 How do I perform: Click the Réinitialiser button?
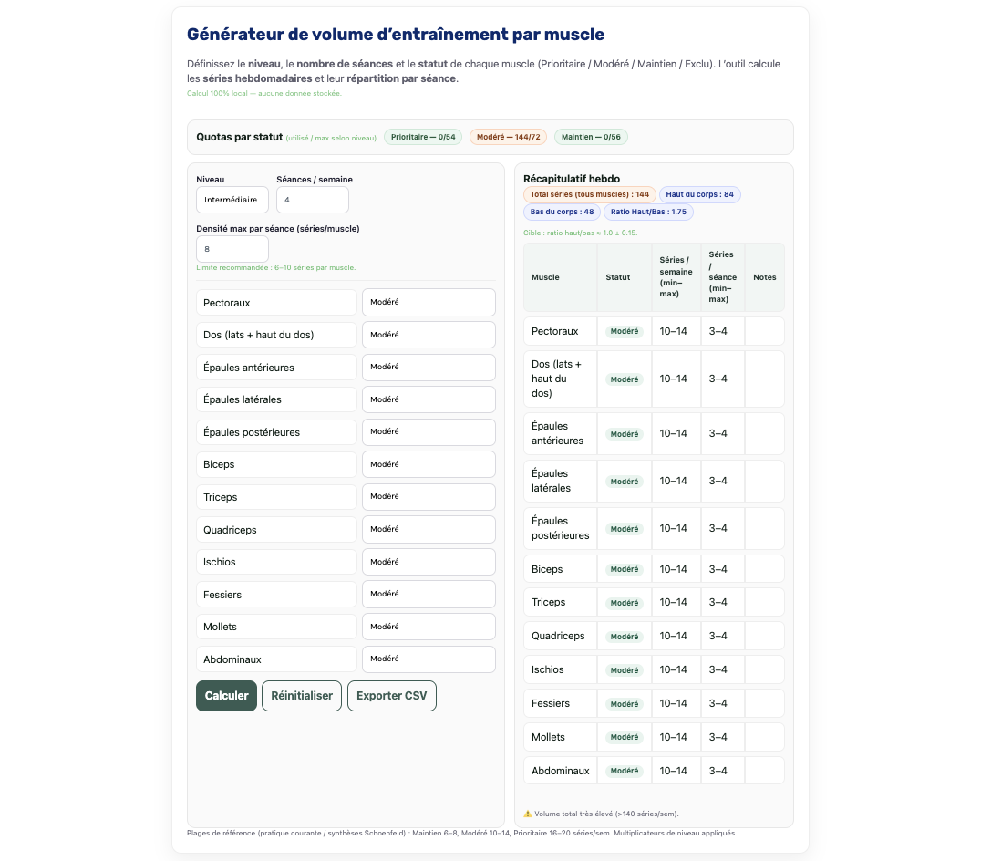pos(302,696)
